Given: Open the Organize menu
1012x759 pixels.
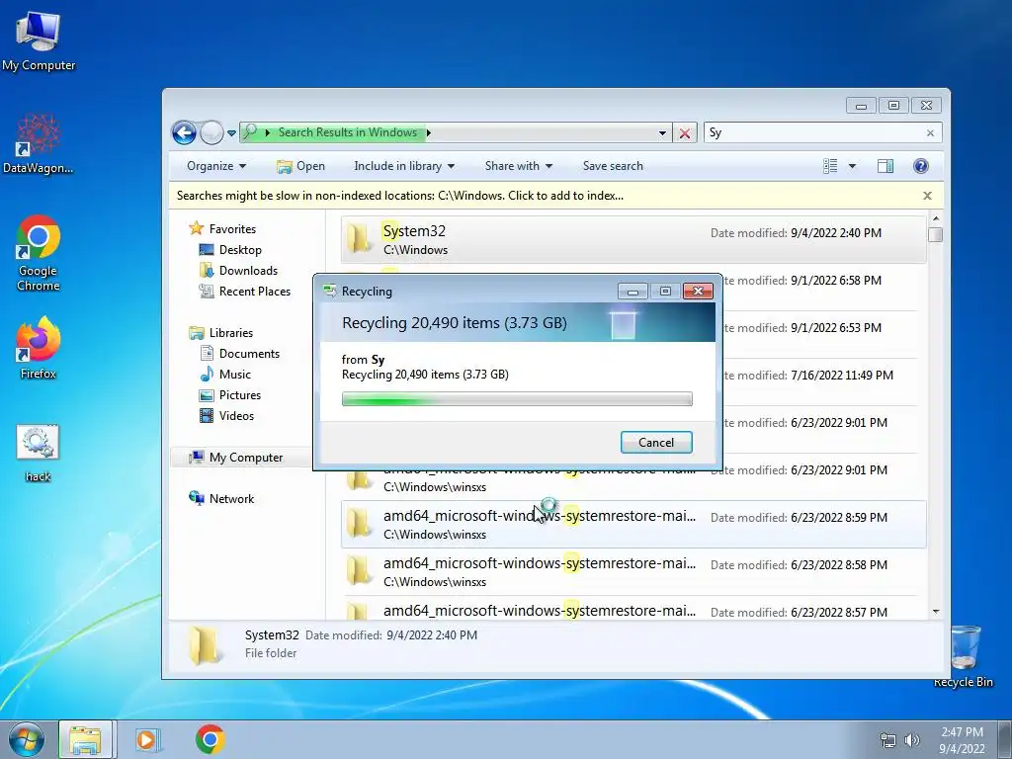Looking at the screenshot, I should point(216,166).
